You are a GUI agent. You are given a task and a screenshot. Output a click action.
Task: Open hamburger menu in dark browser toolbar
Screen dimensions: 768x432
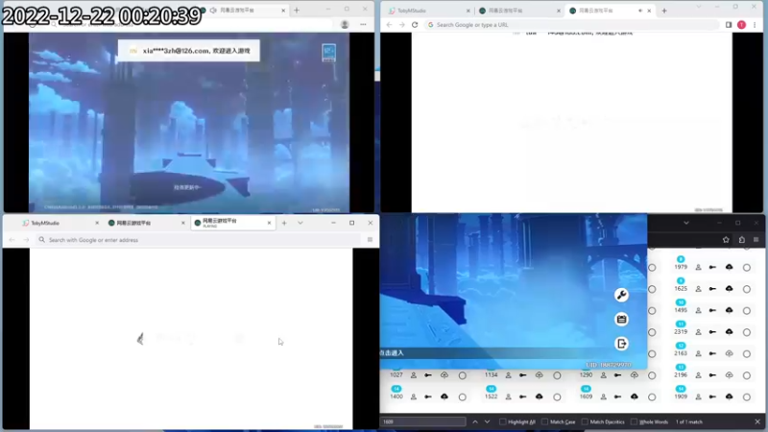pos(756,239)
